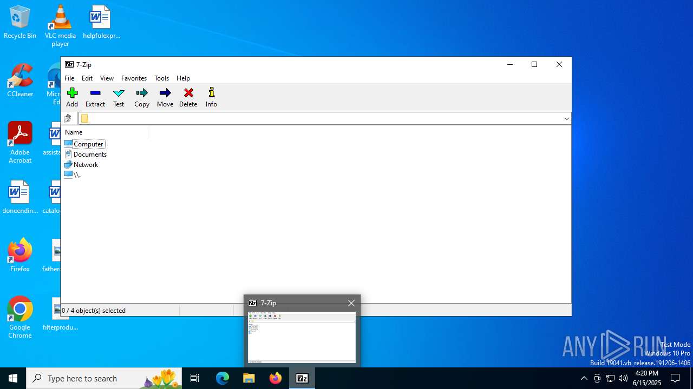Open the Favorites menu

134,78
